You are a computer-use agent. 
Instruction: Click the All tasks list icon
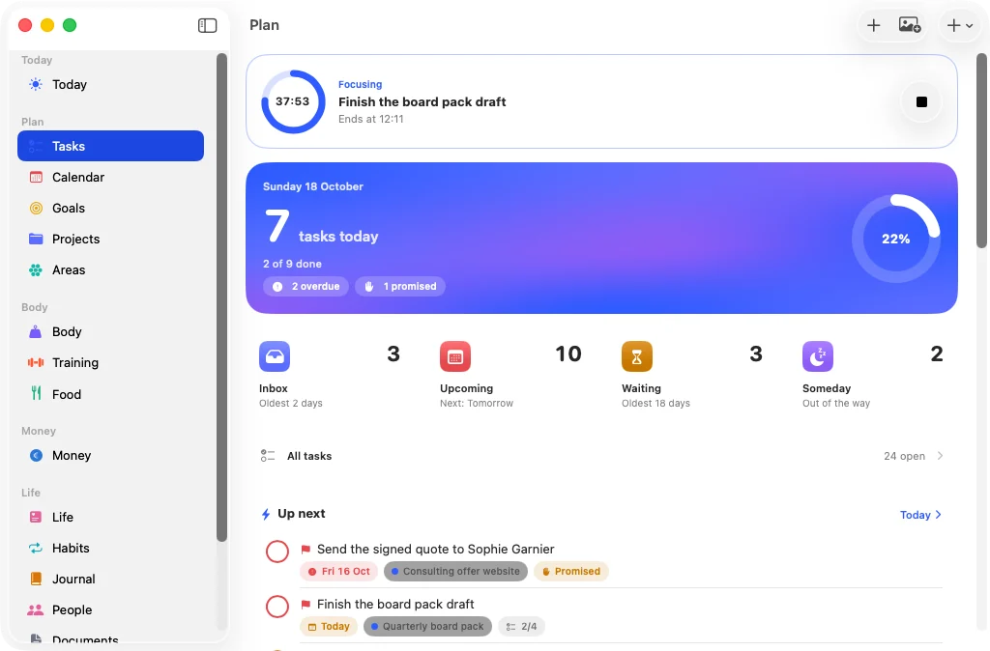[268, 456]
